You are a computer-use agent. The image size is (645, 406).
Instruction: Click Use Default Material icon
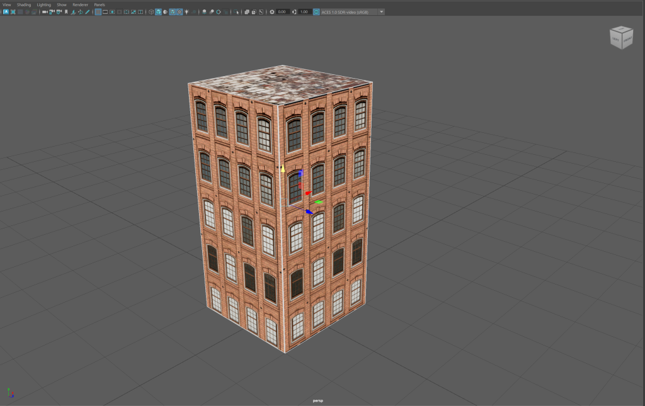(x=164, y=12)
